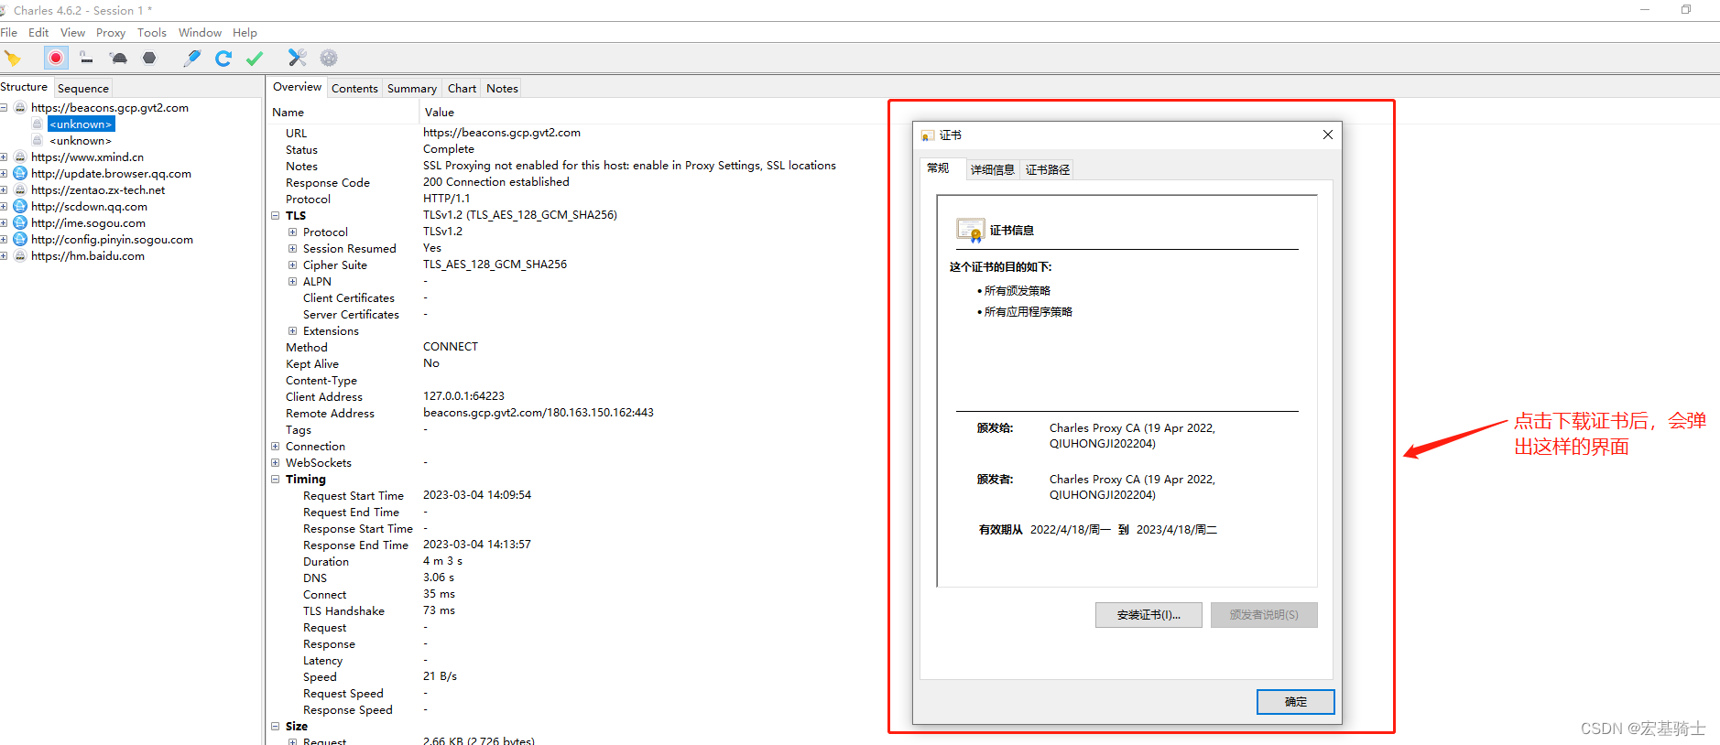Click the globe icon of ime.sogou.com

tap(20, 222)
